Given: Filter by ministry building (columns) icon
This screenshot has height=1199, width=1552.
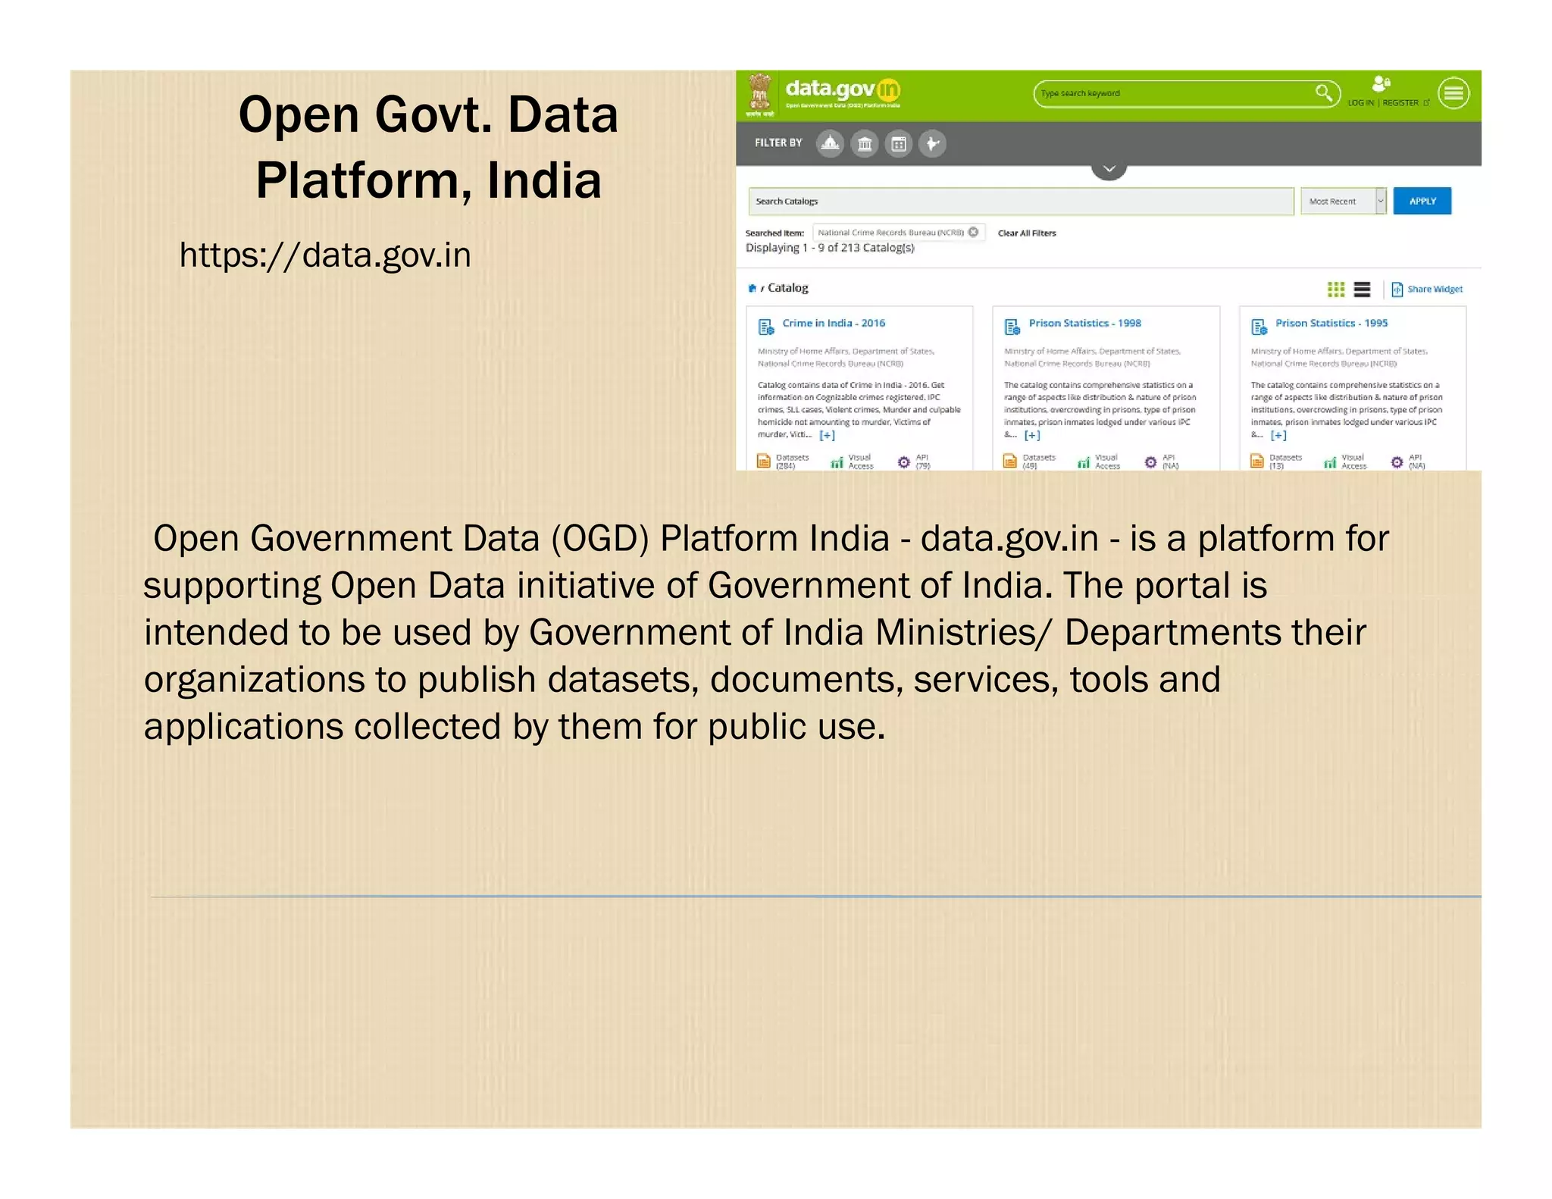Looking at the screenshot, I should click(865, 143).
